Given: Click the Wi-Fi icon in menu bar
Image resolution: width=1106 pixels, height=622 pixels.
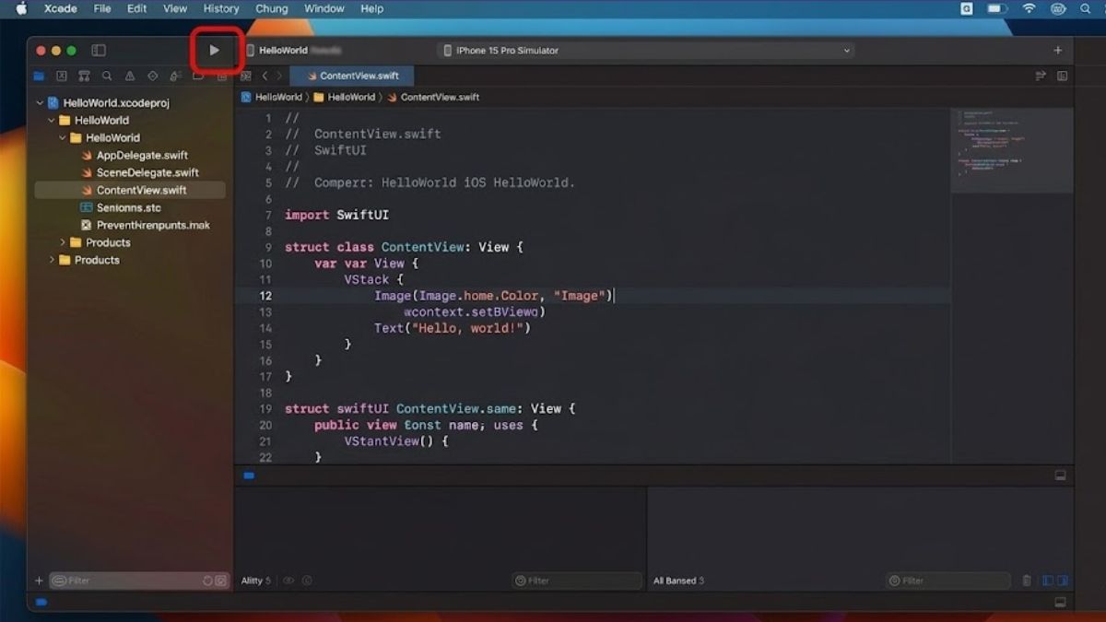Looking at the screenshot, I should point(1029,8).
